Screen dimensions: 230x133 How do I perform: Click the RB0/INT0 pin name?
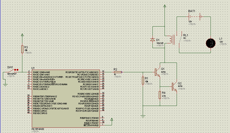pyautogui.click(x=45, y=96)
